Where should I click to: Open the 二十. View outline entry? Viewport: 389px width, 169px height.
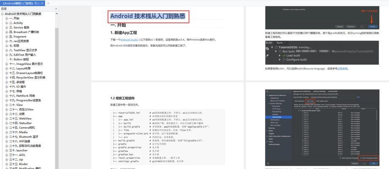click(x=16, y=105)
